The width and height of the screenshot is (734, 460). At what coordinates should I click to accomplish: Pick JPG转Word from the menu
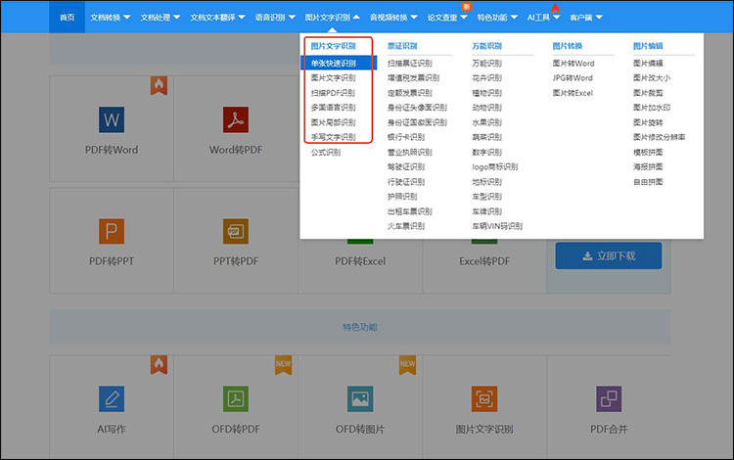click(x=573, y=77)
